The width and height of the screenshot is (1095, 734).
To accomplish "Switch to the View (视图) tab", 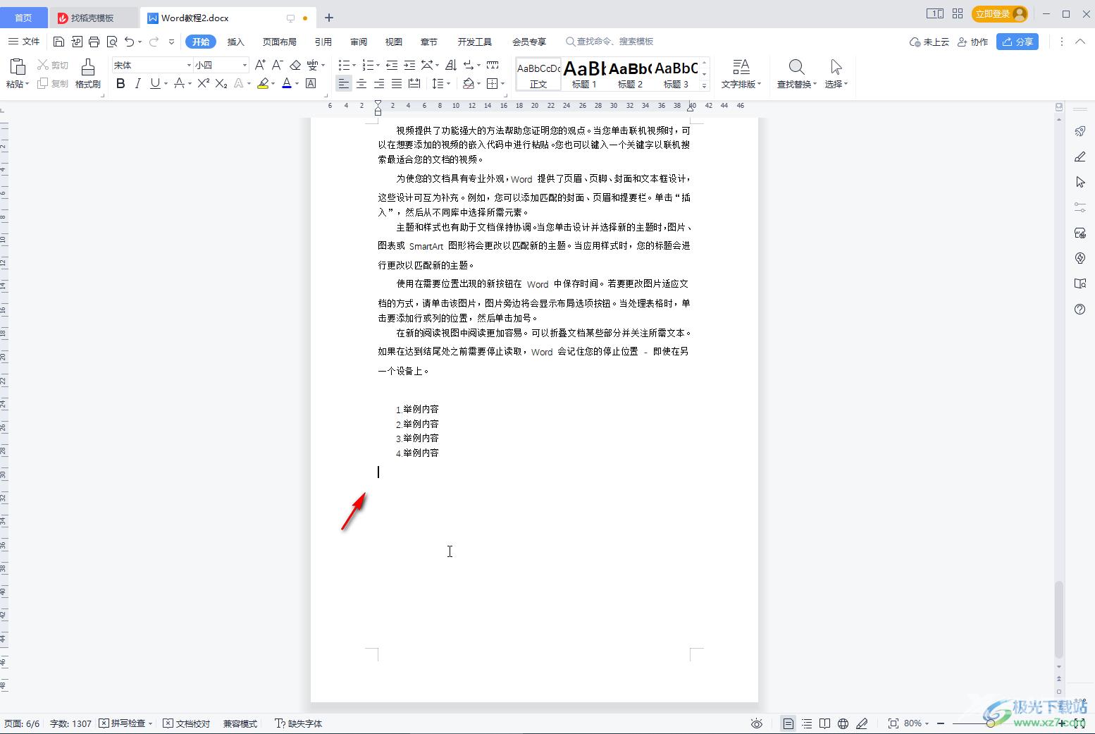I will (x=393, y=42).
